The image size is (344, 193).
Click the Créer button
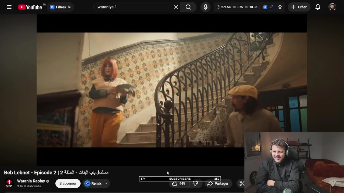tap(299, 7)
